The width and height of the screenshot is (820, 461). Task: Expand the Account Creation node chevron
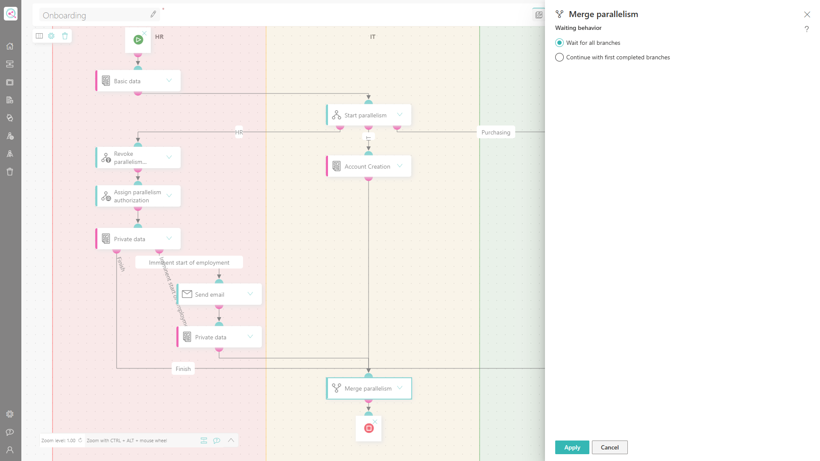pos(400,166)
